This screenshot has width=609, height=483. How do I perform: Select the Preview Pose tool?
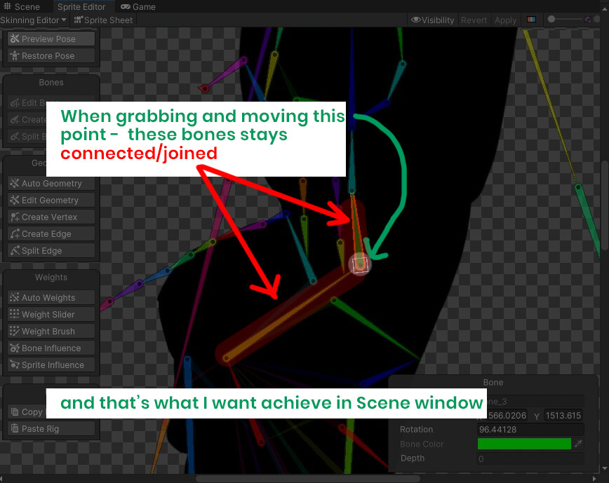tap(50, 39)
